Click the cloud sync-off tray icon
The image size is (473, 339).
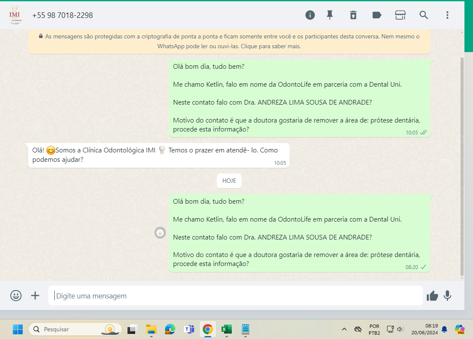358,329
